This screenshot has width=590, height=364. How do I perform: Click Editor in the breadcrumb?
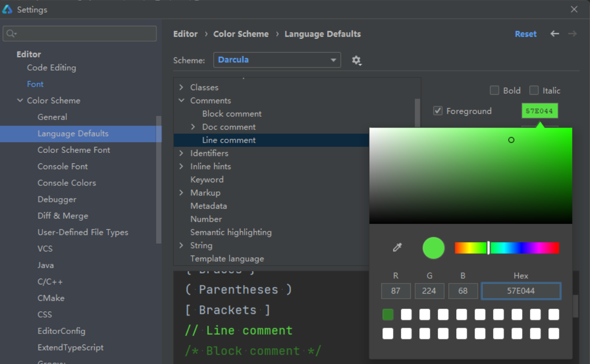185,34
